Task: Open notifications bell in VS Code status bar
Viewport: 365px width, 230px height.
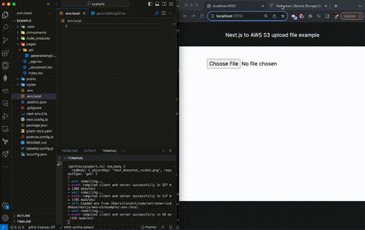Action: point(171,227)
